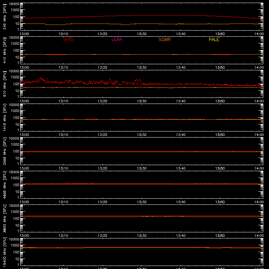Image resolution: width=269 pixels, height=269 pixels.
Task: Click 13:40 under the 8800 MHz panel
Action: click(181, 236)
